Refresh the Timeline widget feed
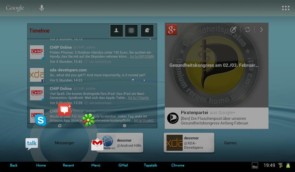This screenshot has height=172, width=295. coord(60,126)
